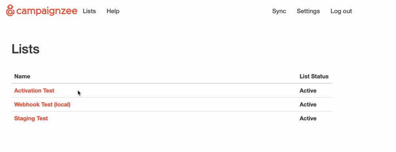The image size is (396, 152).
Task: Open the Lists navigation item
Action: pyautogui.click(x=89, y=11)
